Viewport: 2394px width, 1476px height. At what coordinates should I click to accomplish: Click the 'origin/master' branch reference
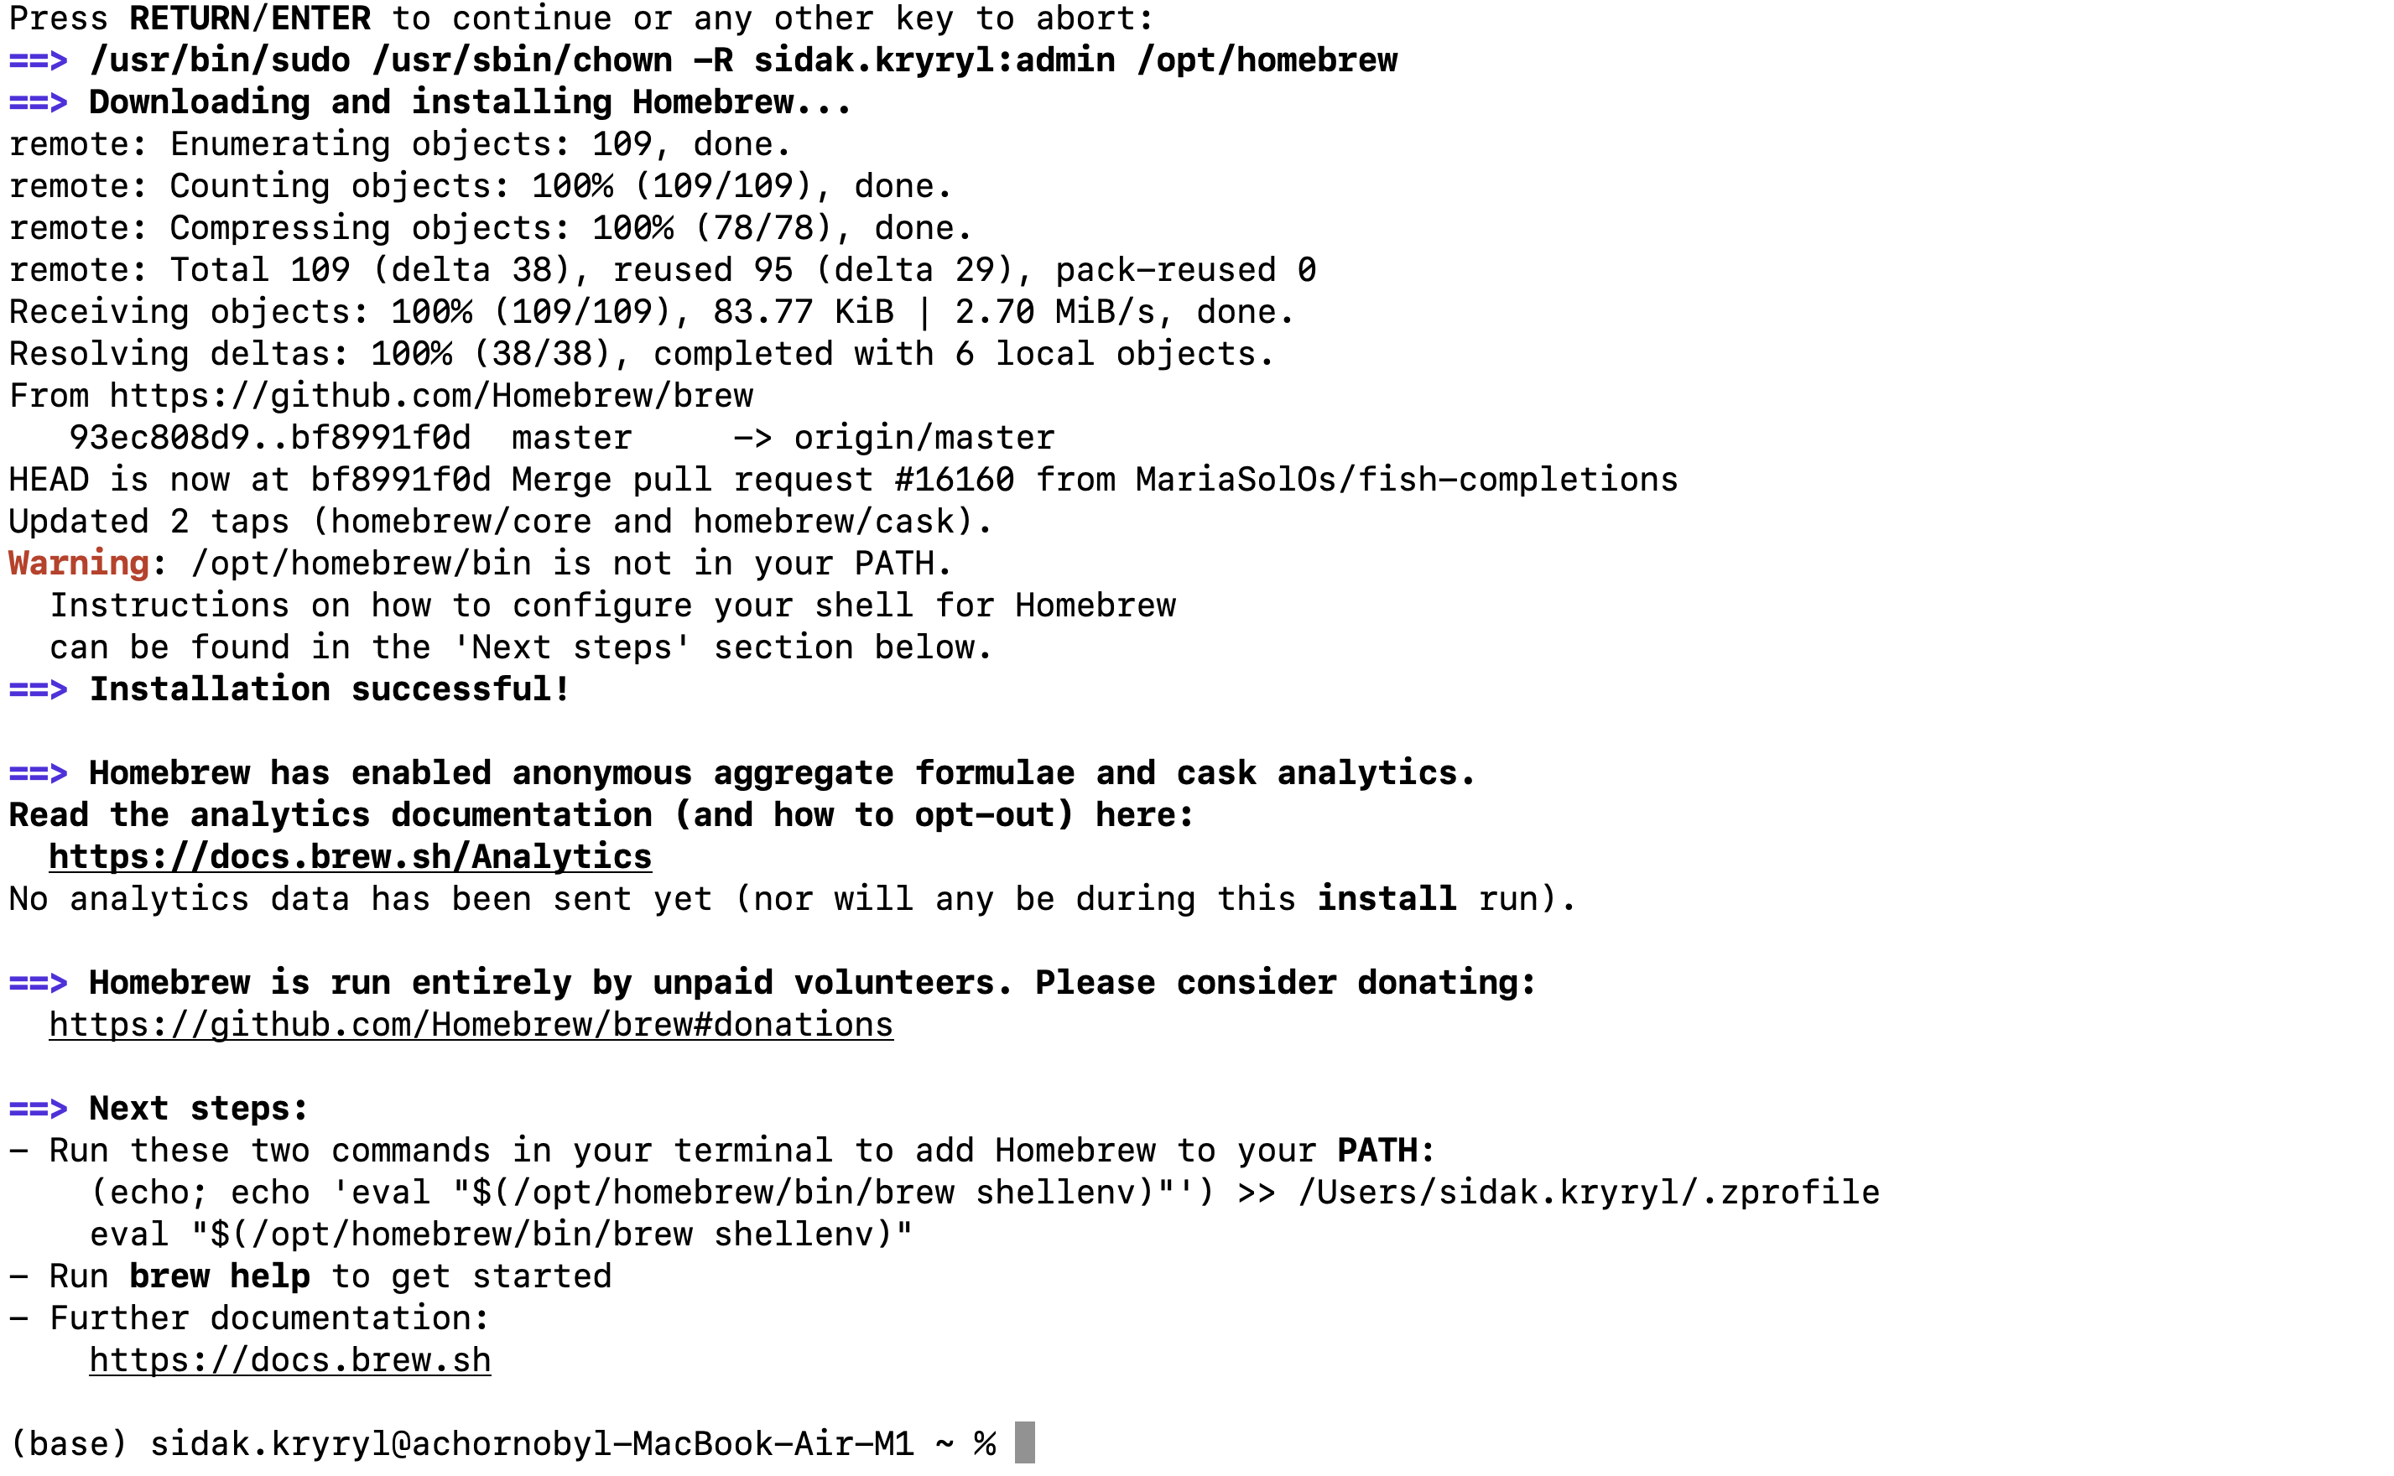point(924,437)
